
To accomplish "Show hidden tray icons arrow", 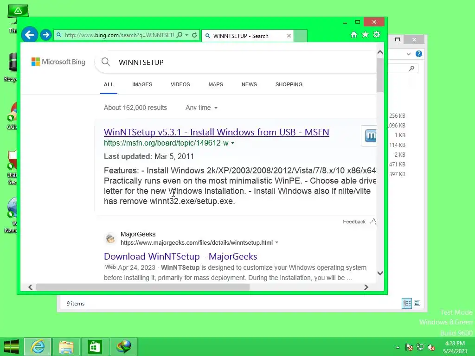I will coord(398,347).
